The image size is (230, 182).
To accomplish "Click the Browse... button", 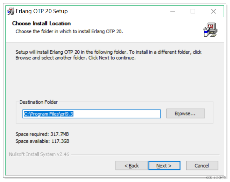I will point(186,113).
